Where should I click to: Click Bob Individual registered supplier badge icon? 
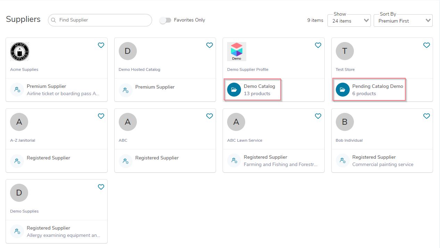pyautogui.click(x=342, y=161)
